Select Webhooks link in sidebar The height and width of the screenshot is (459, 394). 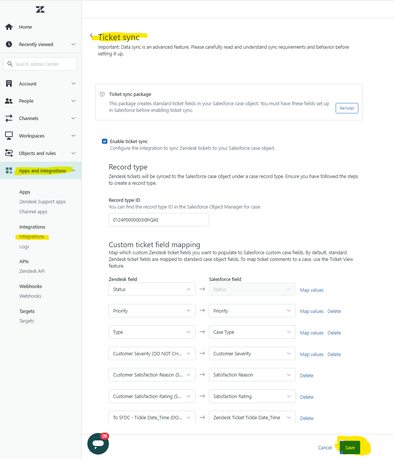click(30, 296)
